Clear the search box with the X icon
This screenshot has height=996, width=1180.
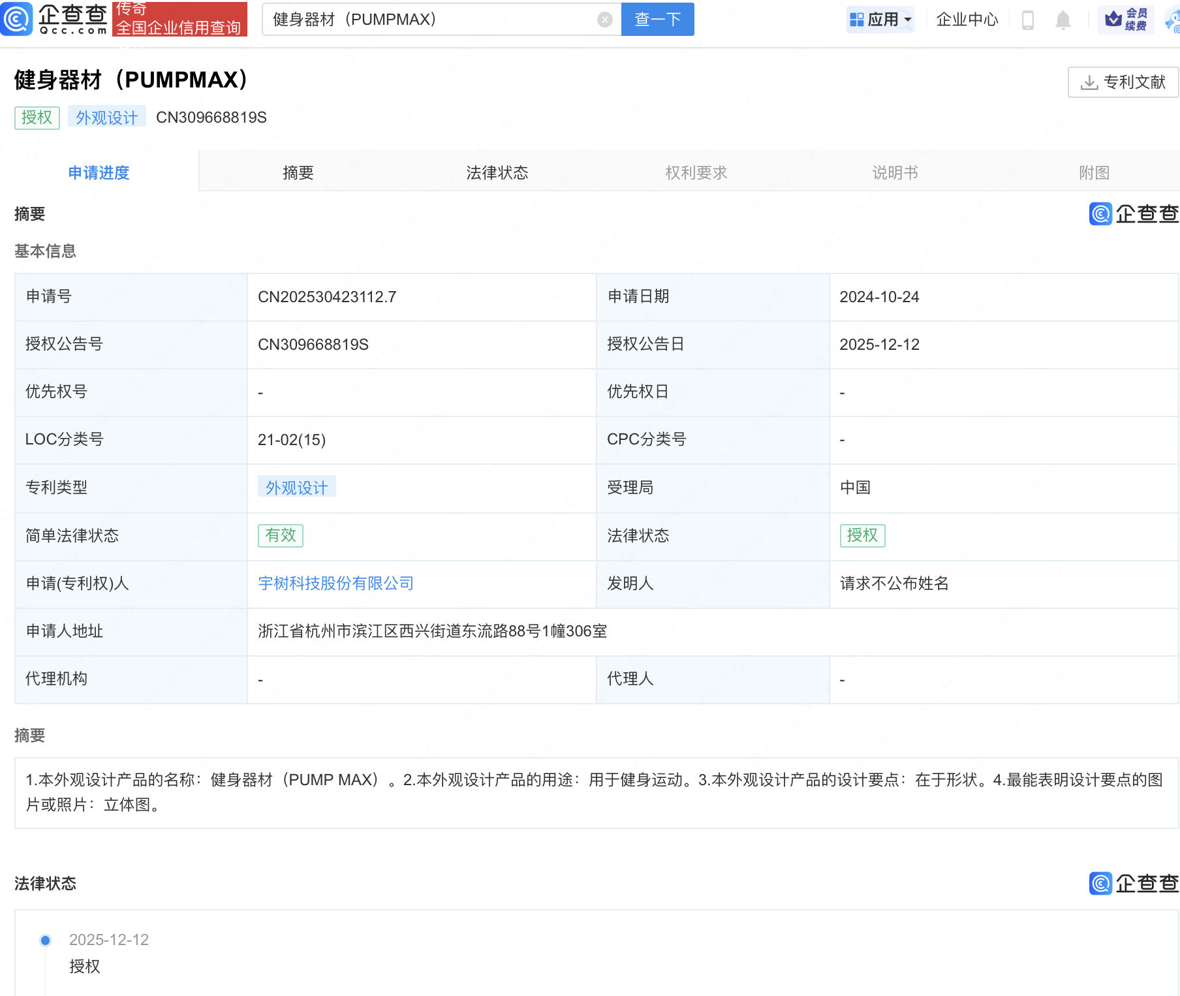click(604, 20)
